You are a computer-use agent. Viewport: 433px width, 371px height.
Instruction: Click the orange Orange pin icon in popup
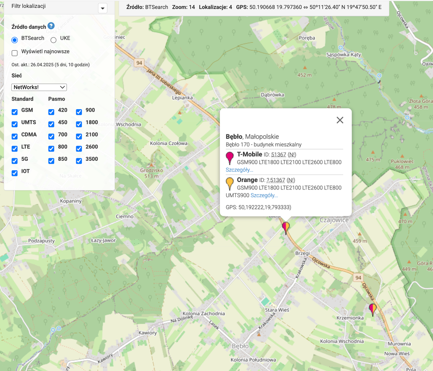tap(230, 184)
